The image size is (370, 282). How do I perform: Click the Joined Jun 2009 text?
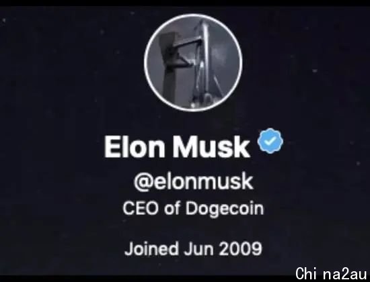pyautogui.click(x=193, y=248)
